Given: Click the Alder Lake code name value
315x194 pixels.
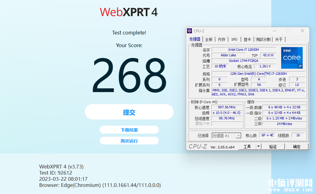Looking at the screenshot, I should coord(228,55).
